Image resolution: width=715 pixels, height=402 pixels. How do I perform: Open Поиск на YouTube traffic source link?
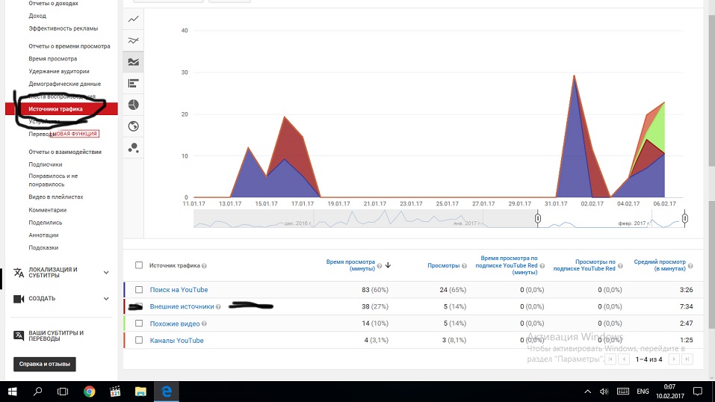(179, 290)
